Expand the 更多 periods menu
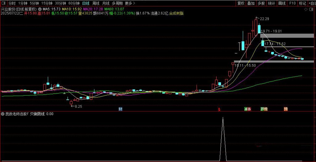The height and width of the screenshot is (162, 316). pos(130,3)
